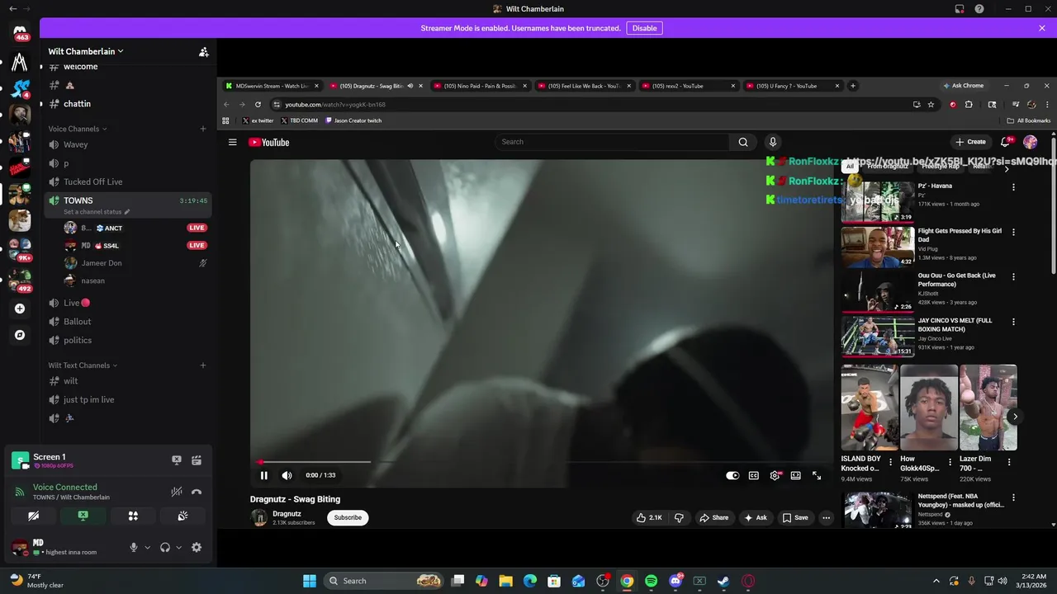Disconnect from the TOWNS voice call

pos(197,492)
